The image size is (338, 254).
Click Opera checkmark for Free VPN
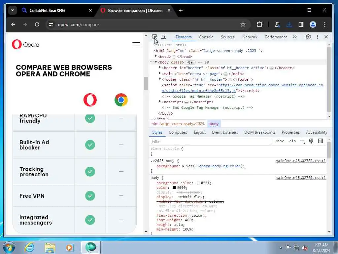(90, 196)
